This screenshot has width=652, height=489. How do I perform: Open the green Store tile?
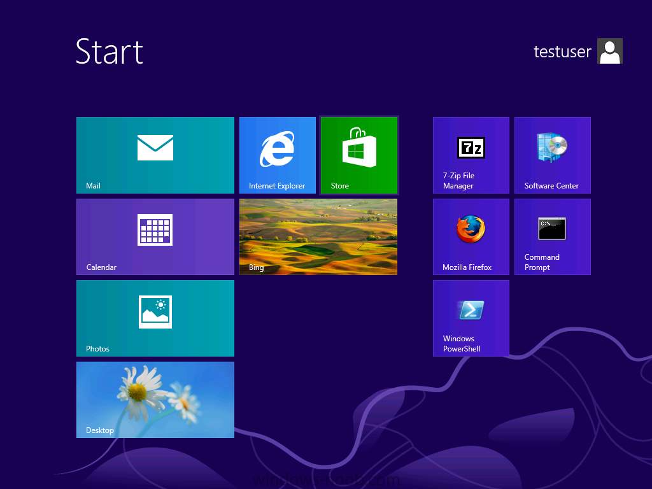pos(359,155)
